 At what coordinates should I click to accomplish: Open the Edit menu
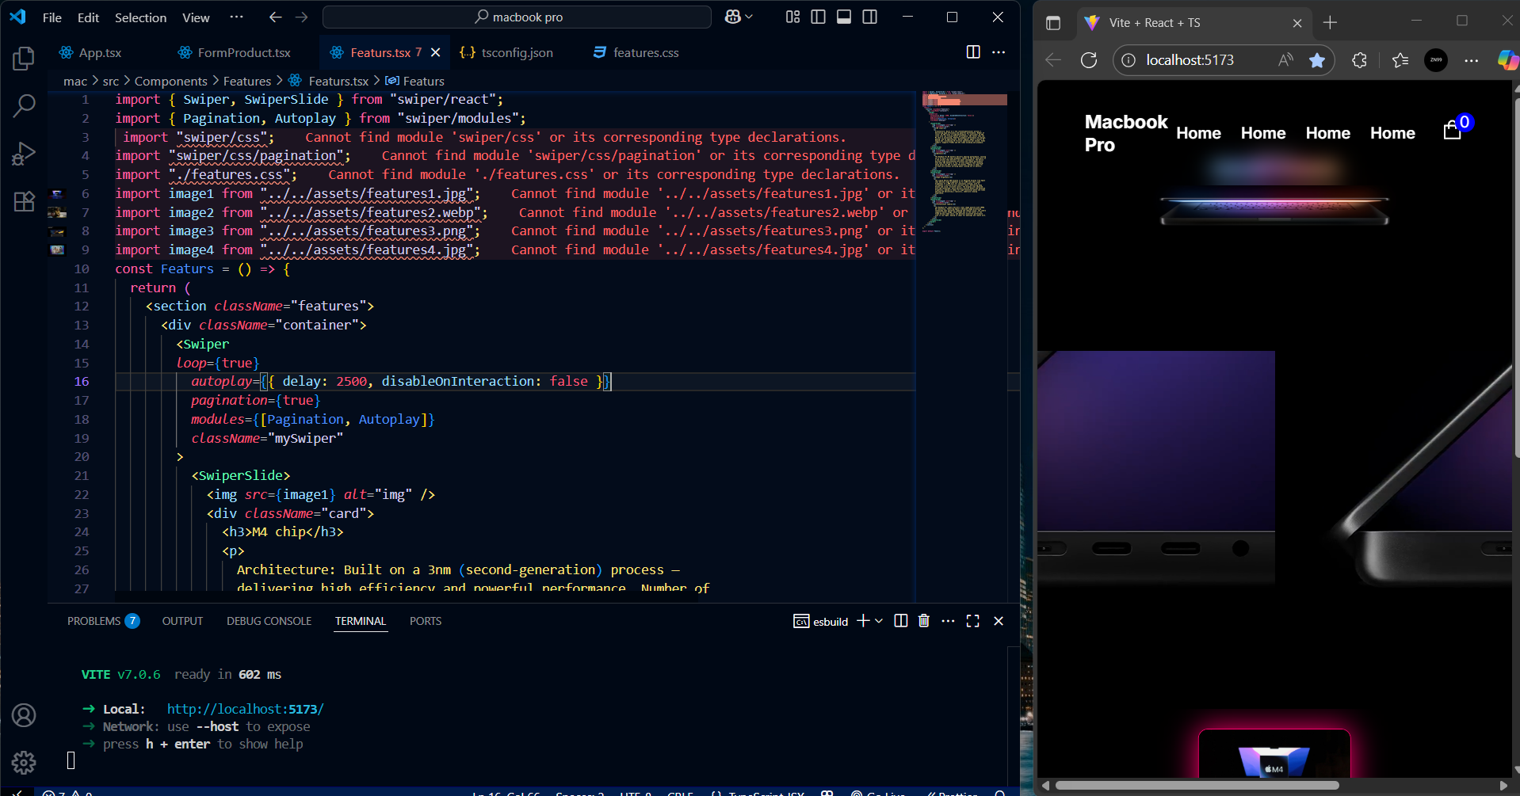click(88, 17)
